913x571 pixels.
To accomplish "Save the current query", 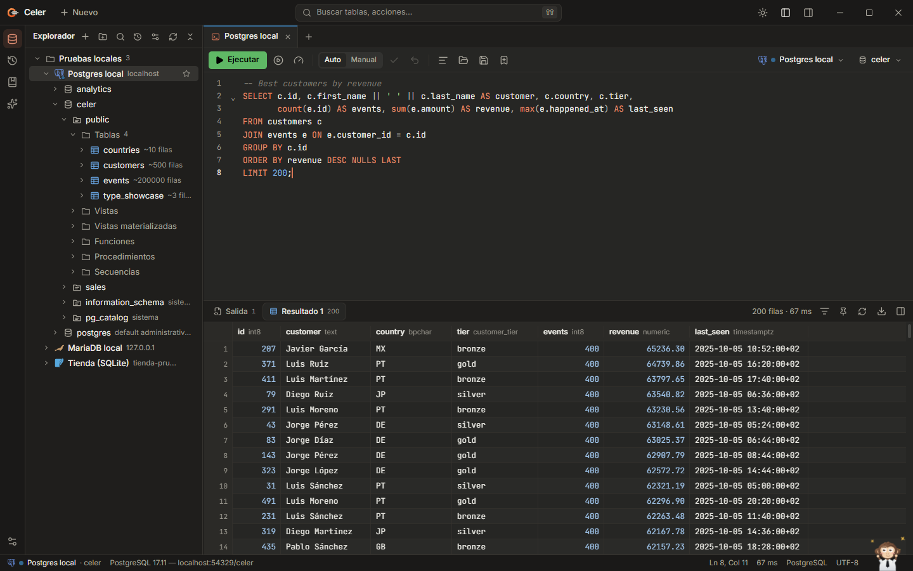I will tap(484, 60).
